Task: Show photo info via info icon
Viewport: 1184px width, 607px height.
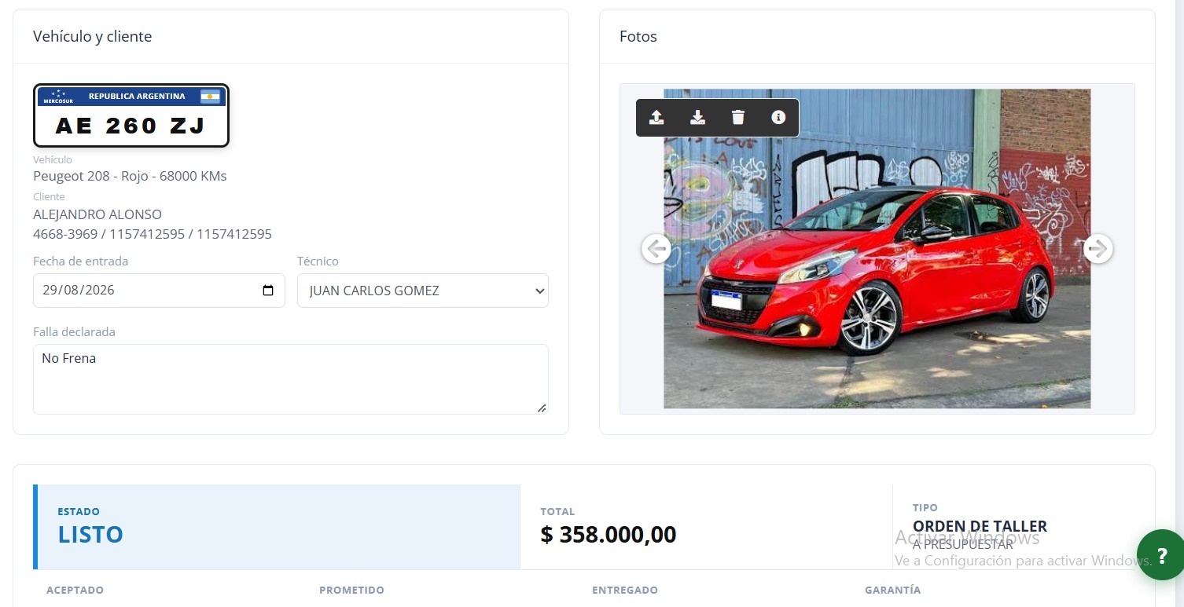Action: (778, 118)
